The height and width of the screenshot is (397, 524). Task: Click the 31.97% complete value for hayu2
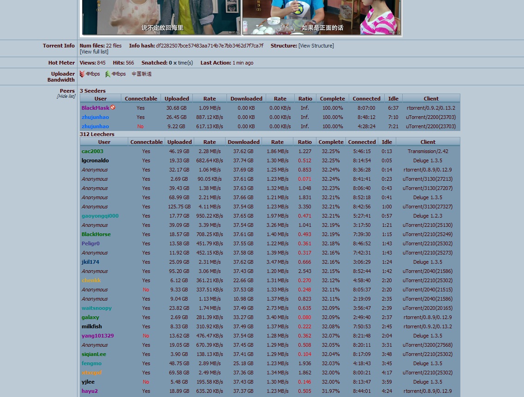[331, 391]
